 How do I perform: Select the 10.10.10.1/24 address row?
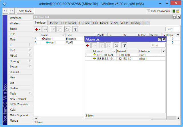pos(125,55)
